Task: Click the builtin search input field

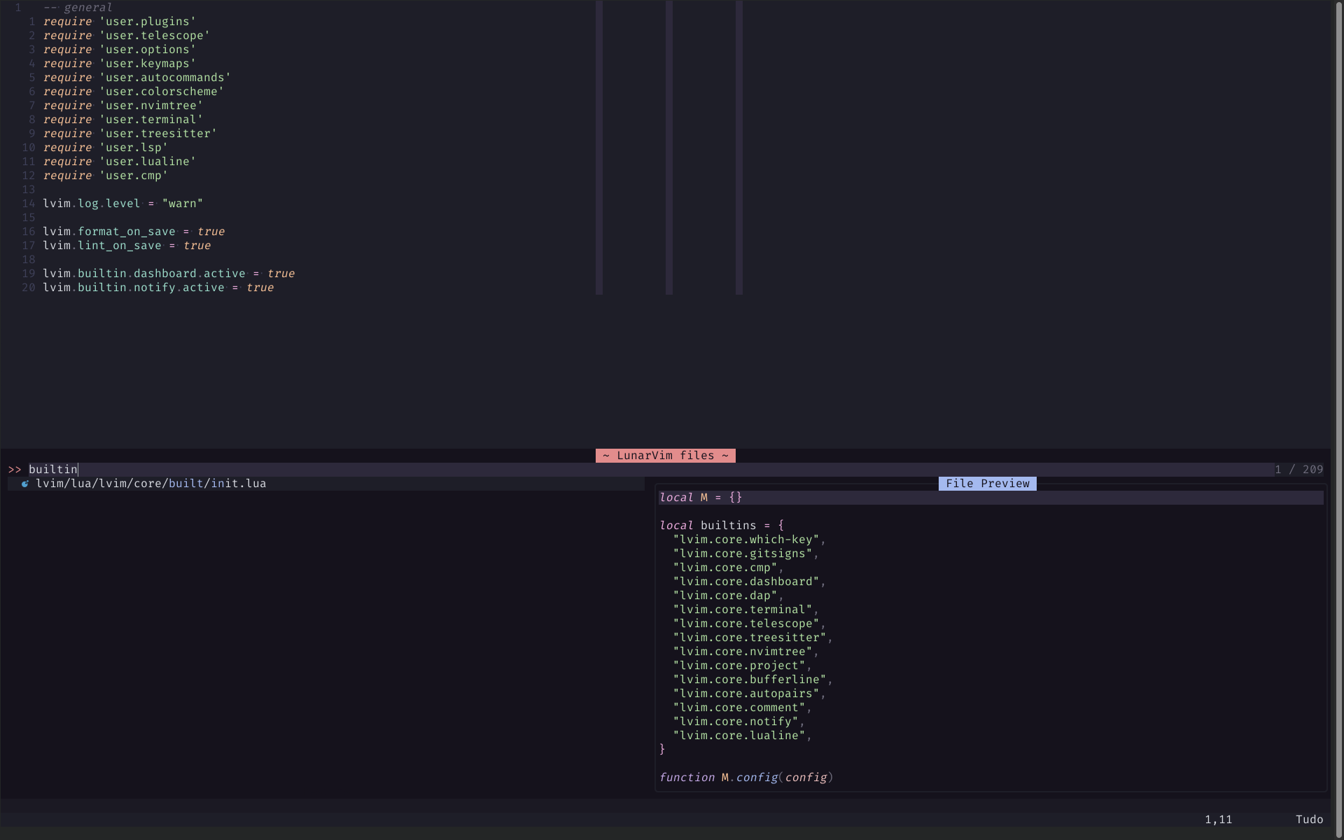Action: tap(53, 470)
